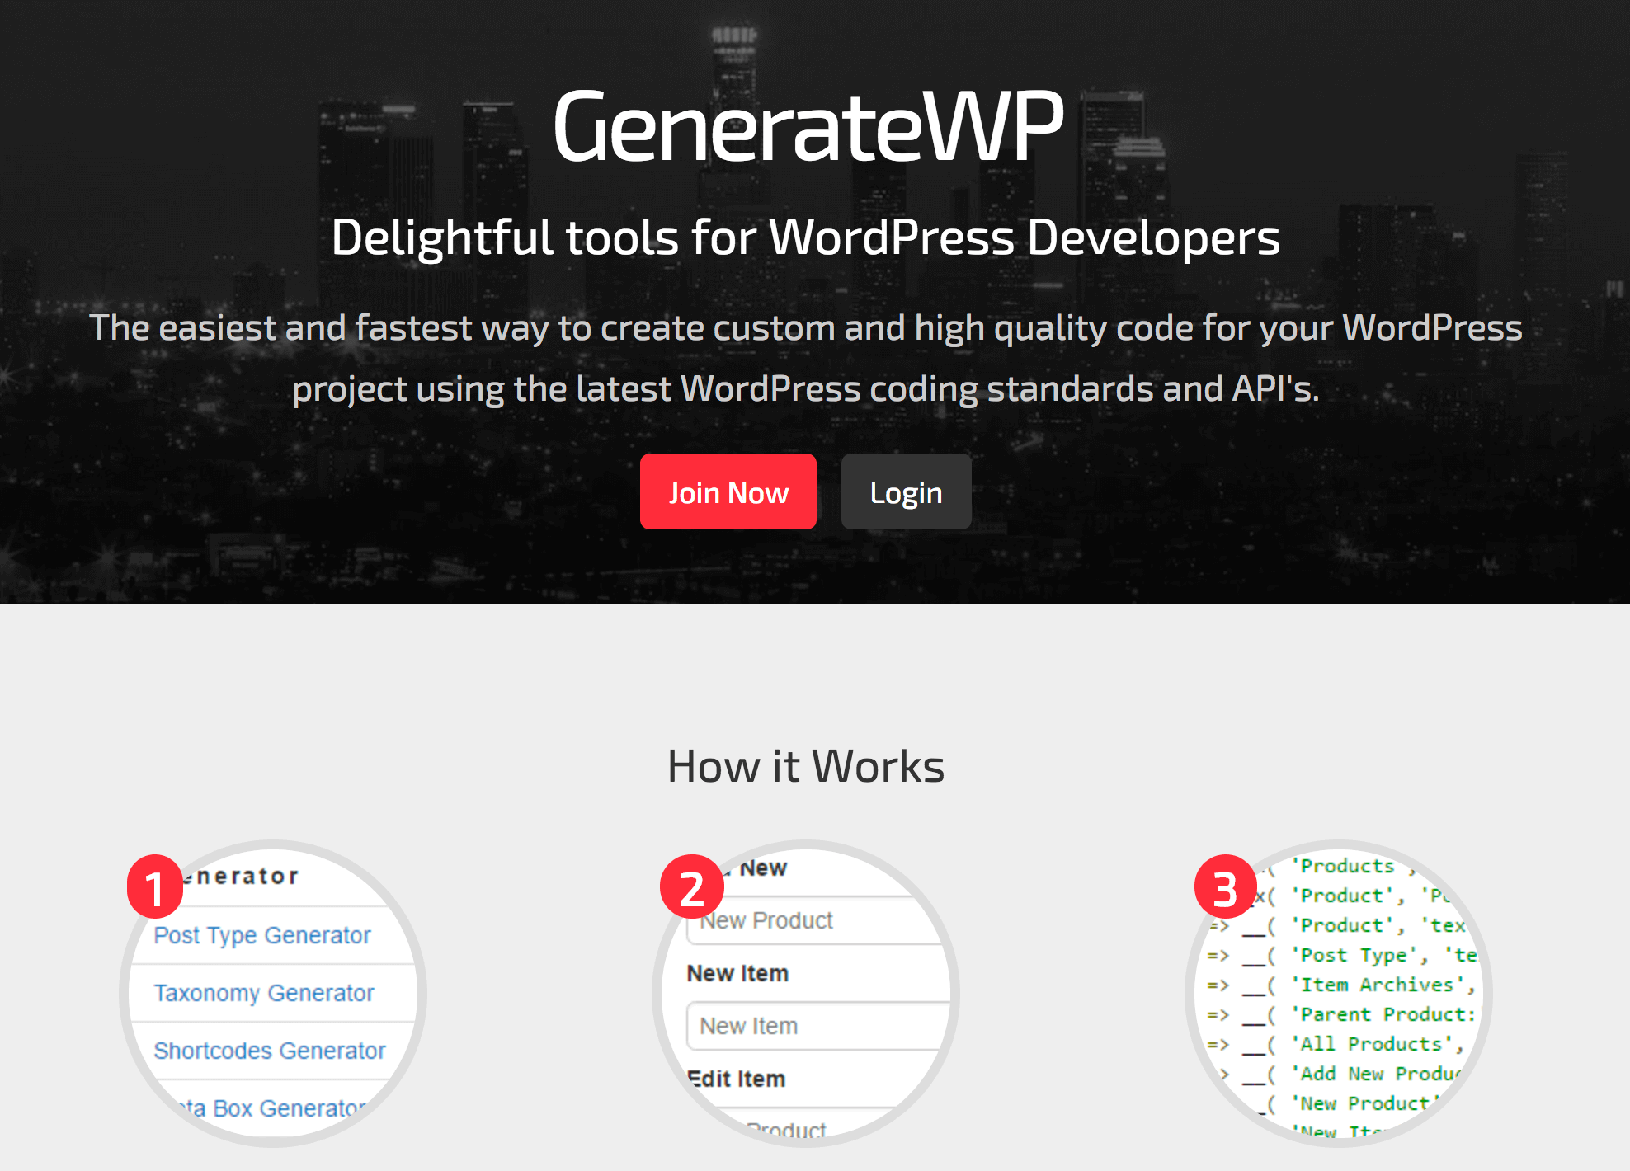1630x1171 pixels.
Task: Open the step 1 generator list thumbnail
Action: [273, 993]
